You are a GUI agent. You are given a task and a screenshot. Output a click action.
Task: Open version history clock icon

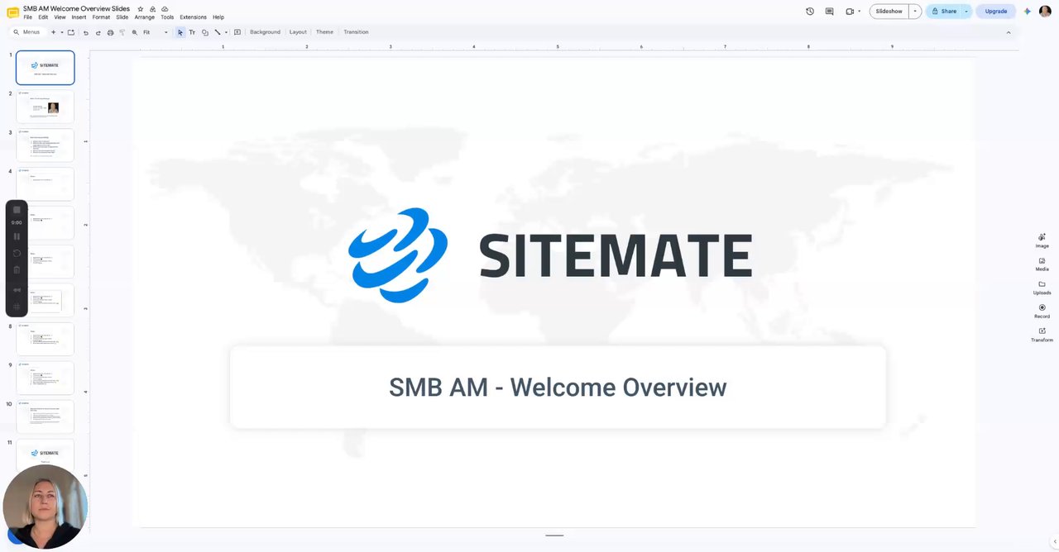tap(809, 12)
